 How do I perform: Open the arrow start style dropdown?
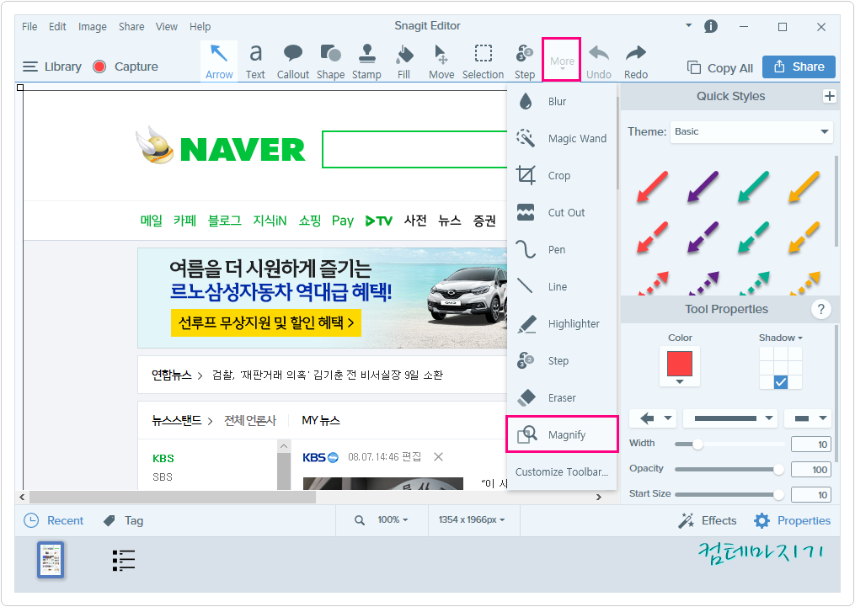(x=653, y=418)
